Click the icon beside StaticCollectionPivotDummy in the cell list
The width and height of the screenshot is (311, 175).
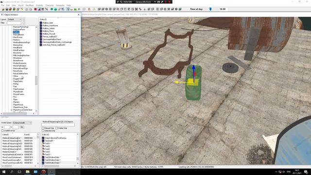tap(43, 138)
